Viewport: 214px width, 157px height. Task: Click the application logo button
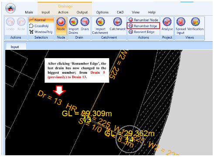10,8
